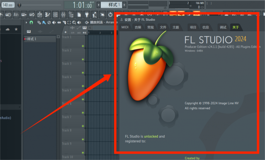Click the + button next to pattern 样式 1
Screen dimensions: 265x160
coord(124,5)
